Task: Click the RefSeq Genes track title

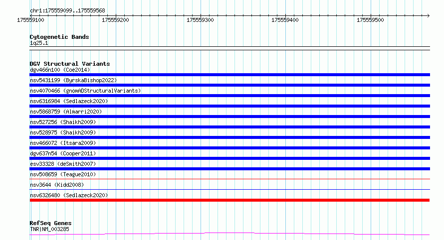Action: [x=50, y=223]
